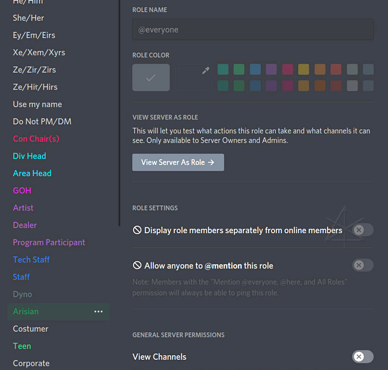Select the default role color checkmark swatch
Screen dimensions: 388x370
pos(151,78)
